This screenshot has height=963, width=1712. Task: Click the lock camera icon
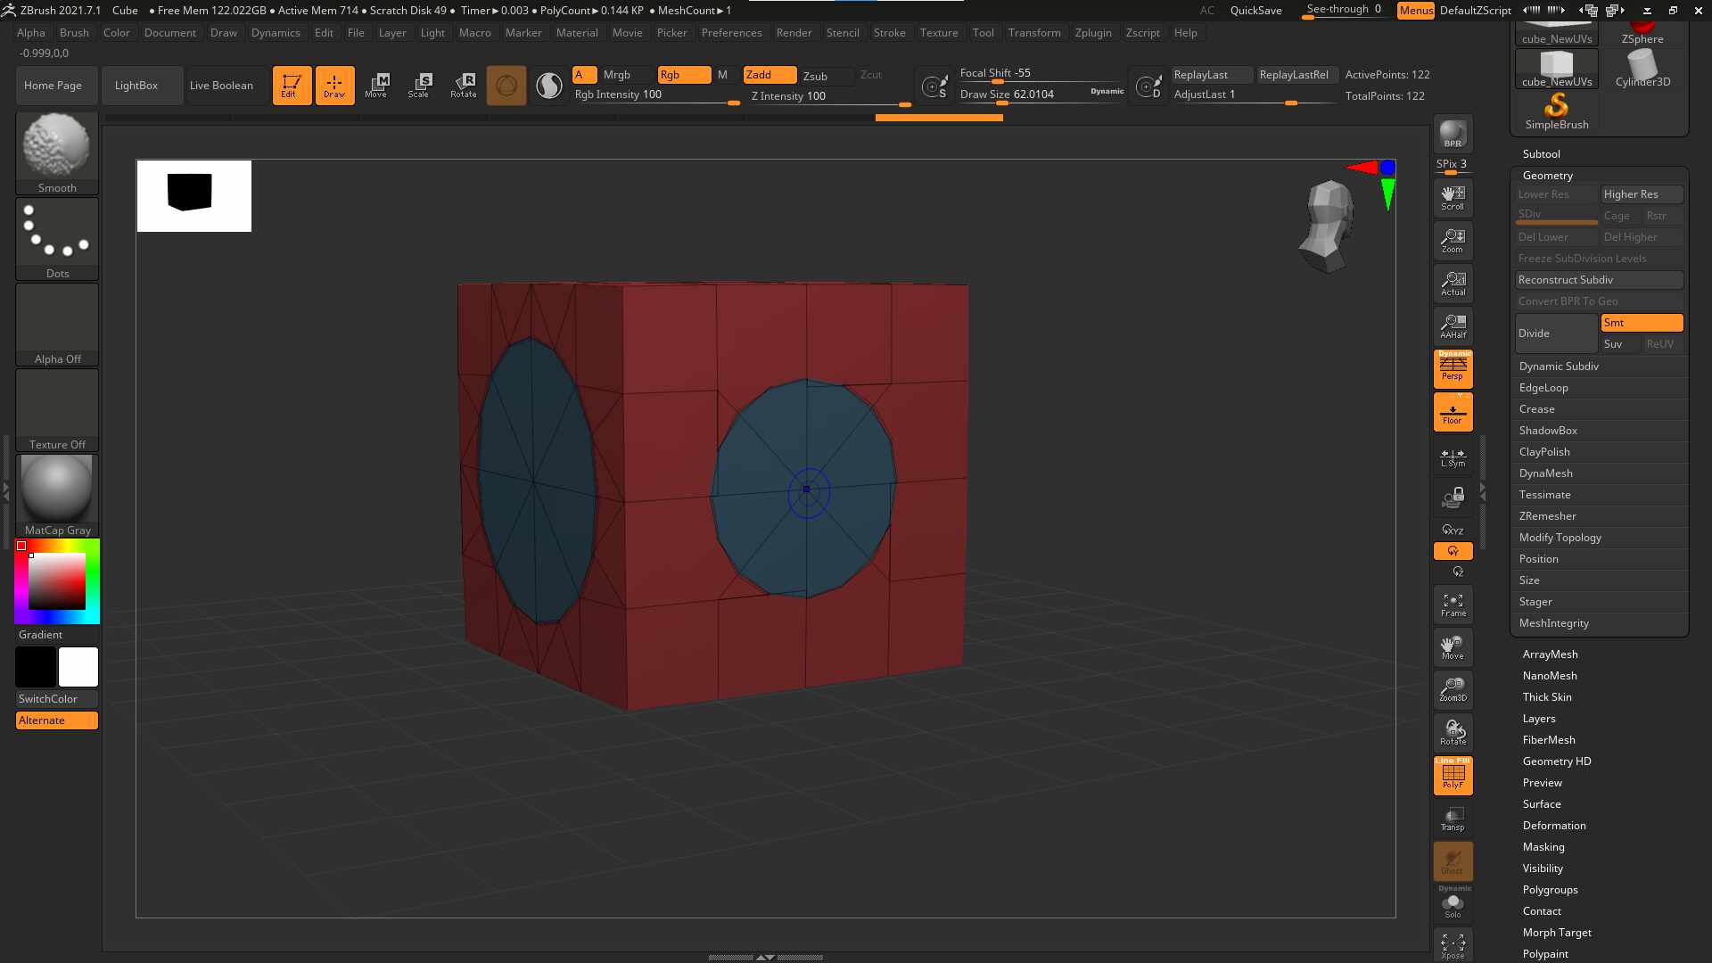pyautogui.click(x=1453, y=498)
